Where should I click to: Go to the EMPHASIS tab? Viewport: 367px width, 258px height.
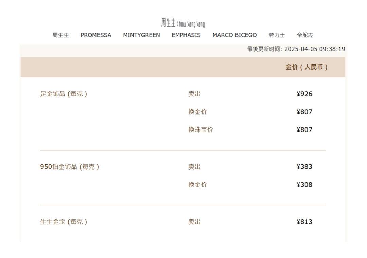tap(186, 35)
